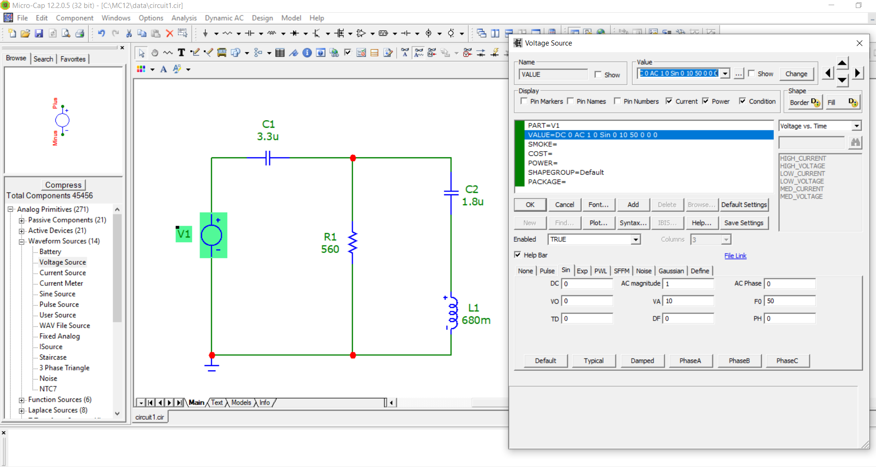This screenshot has width=876, height=467.
Task: Click the ground component icon
Action: click(205, 33)
